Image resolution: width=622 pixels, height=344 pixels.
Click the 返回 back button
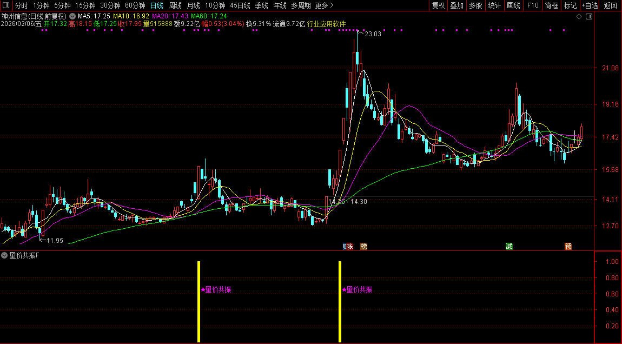coord(611,5)
